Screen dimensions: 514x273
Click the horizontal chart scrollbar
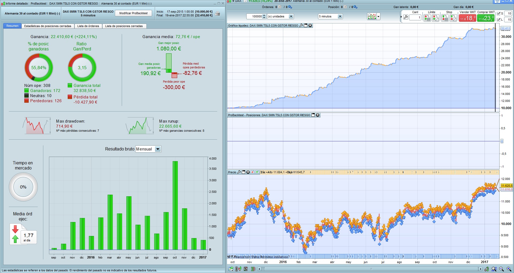[x=371, y=269]
